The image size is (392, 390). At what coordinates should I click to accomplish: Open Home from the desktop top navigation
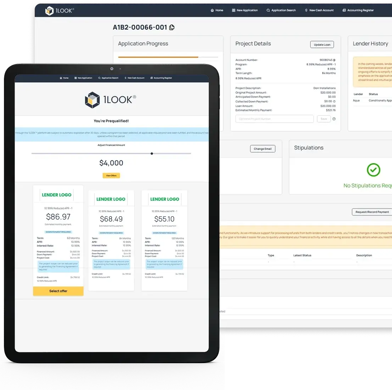[x=217, y=10]
